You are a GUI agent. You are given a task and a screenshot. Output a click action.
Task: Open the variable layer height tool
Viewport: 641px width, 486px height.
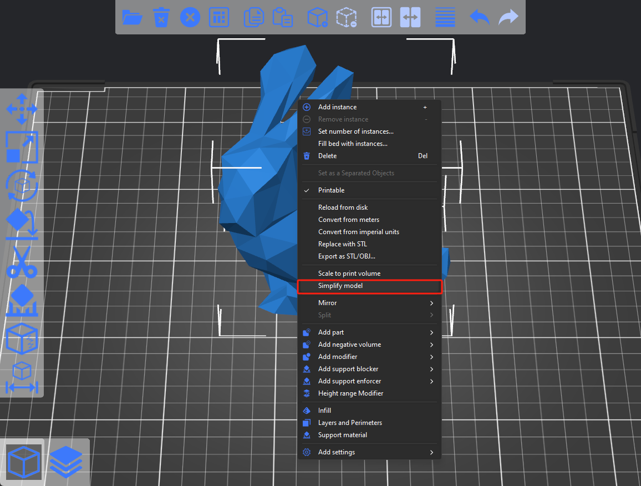(x=445, y=17)
